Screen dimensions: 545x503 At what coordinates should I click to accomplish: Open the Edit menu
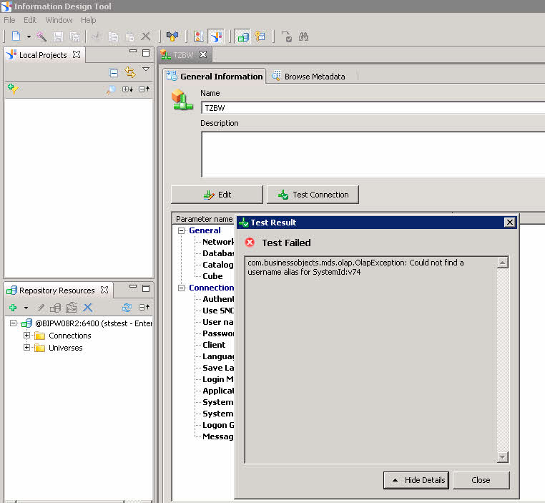tap(30, 20)
